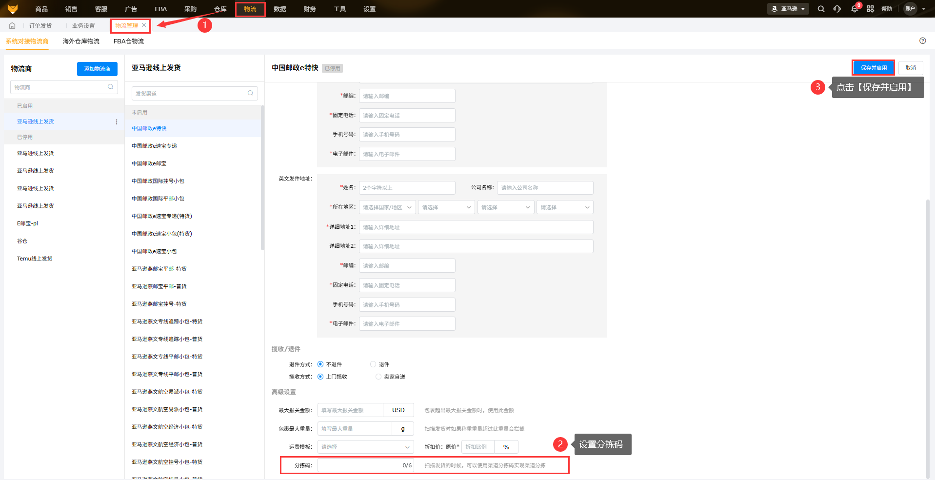Click the 详细地址1 input field
This screenshot has height=480, width=935.
click(x=476, y=227)
